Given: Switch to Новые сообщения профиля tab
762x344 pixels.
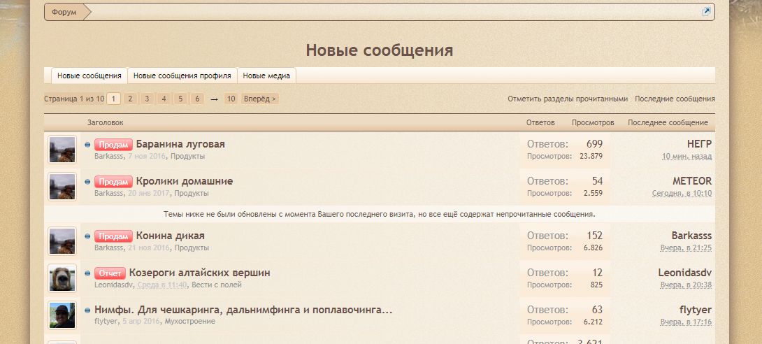Looking at the screenshot, I should pos(182,76).
